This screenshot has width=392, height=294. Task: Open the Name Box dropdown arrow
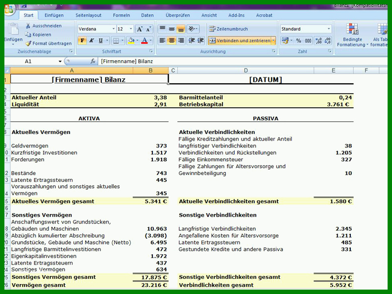[60, 62]
